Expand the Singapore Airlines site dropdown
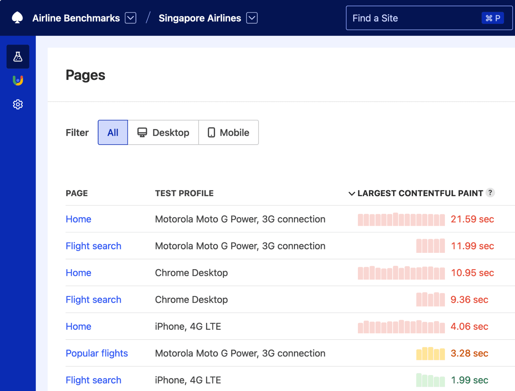The height and width of the screenshot is (391, 515). tap(252, 18)
